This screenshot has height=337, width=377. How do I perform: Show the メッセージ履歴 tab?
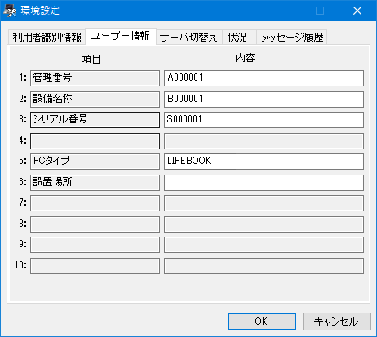click(292, 37)
